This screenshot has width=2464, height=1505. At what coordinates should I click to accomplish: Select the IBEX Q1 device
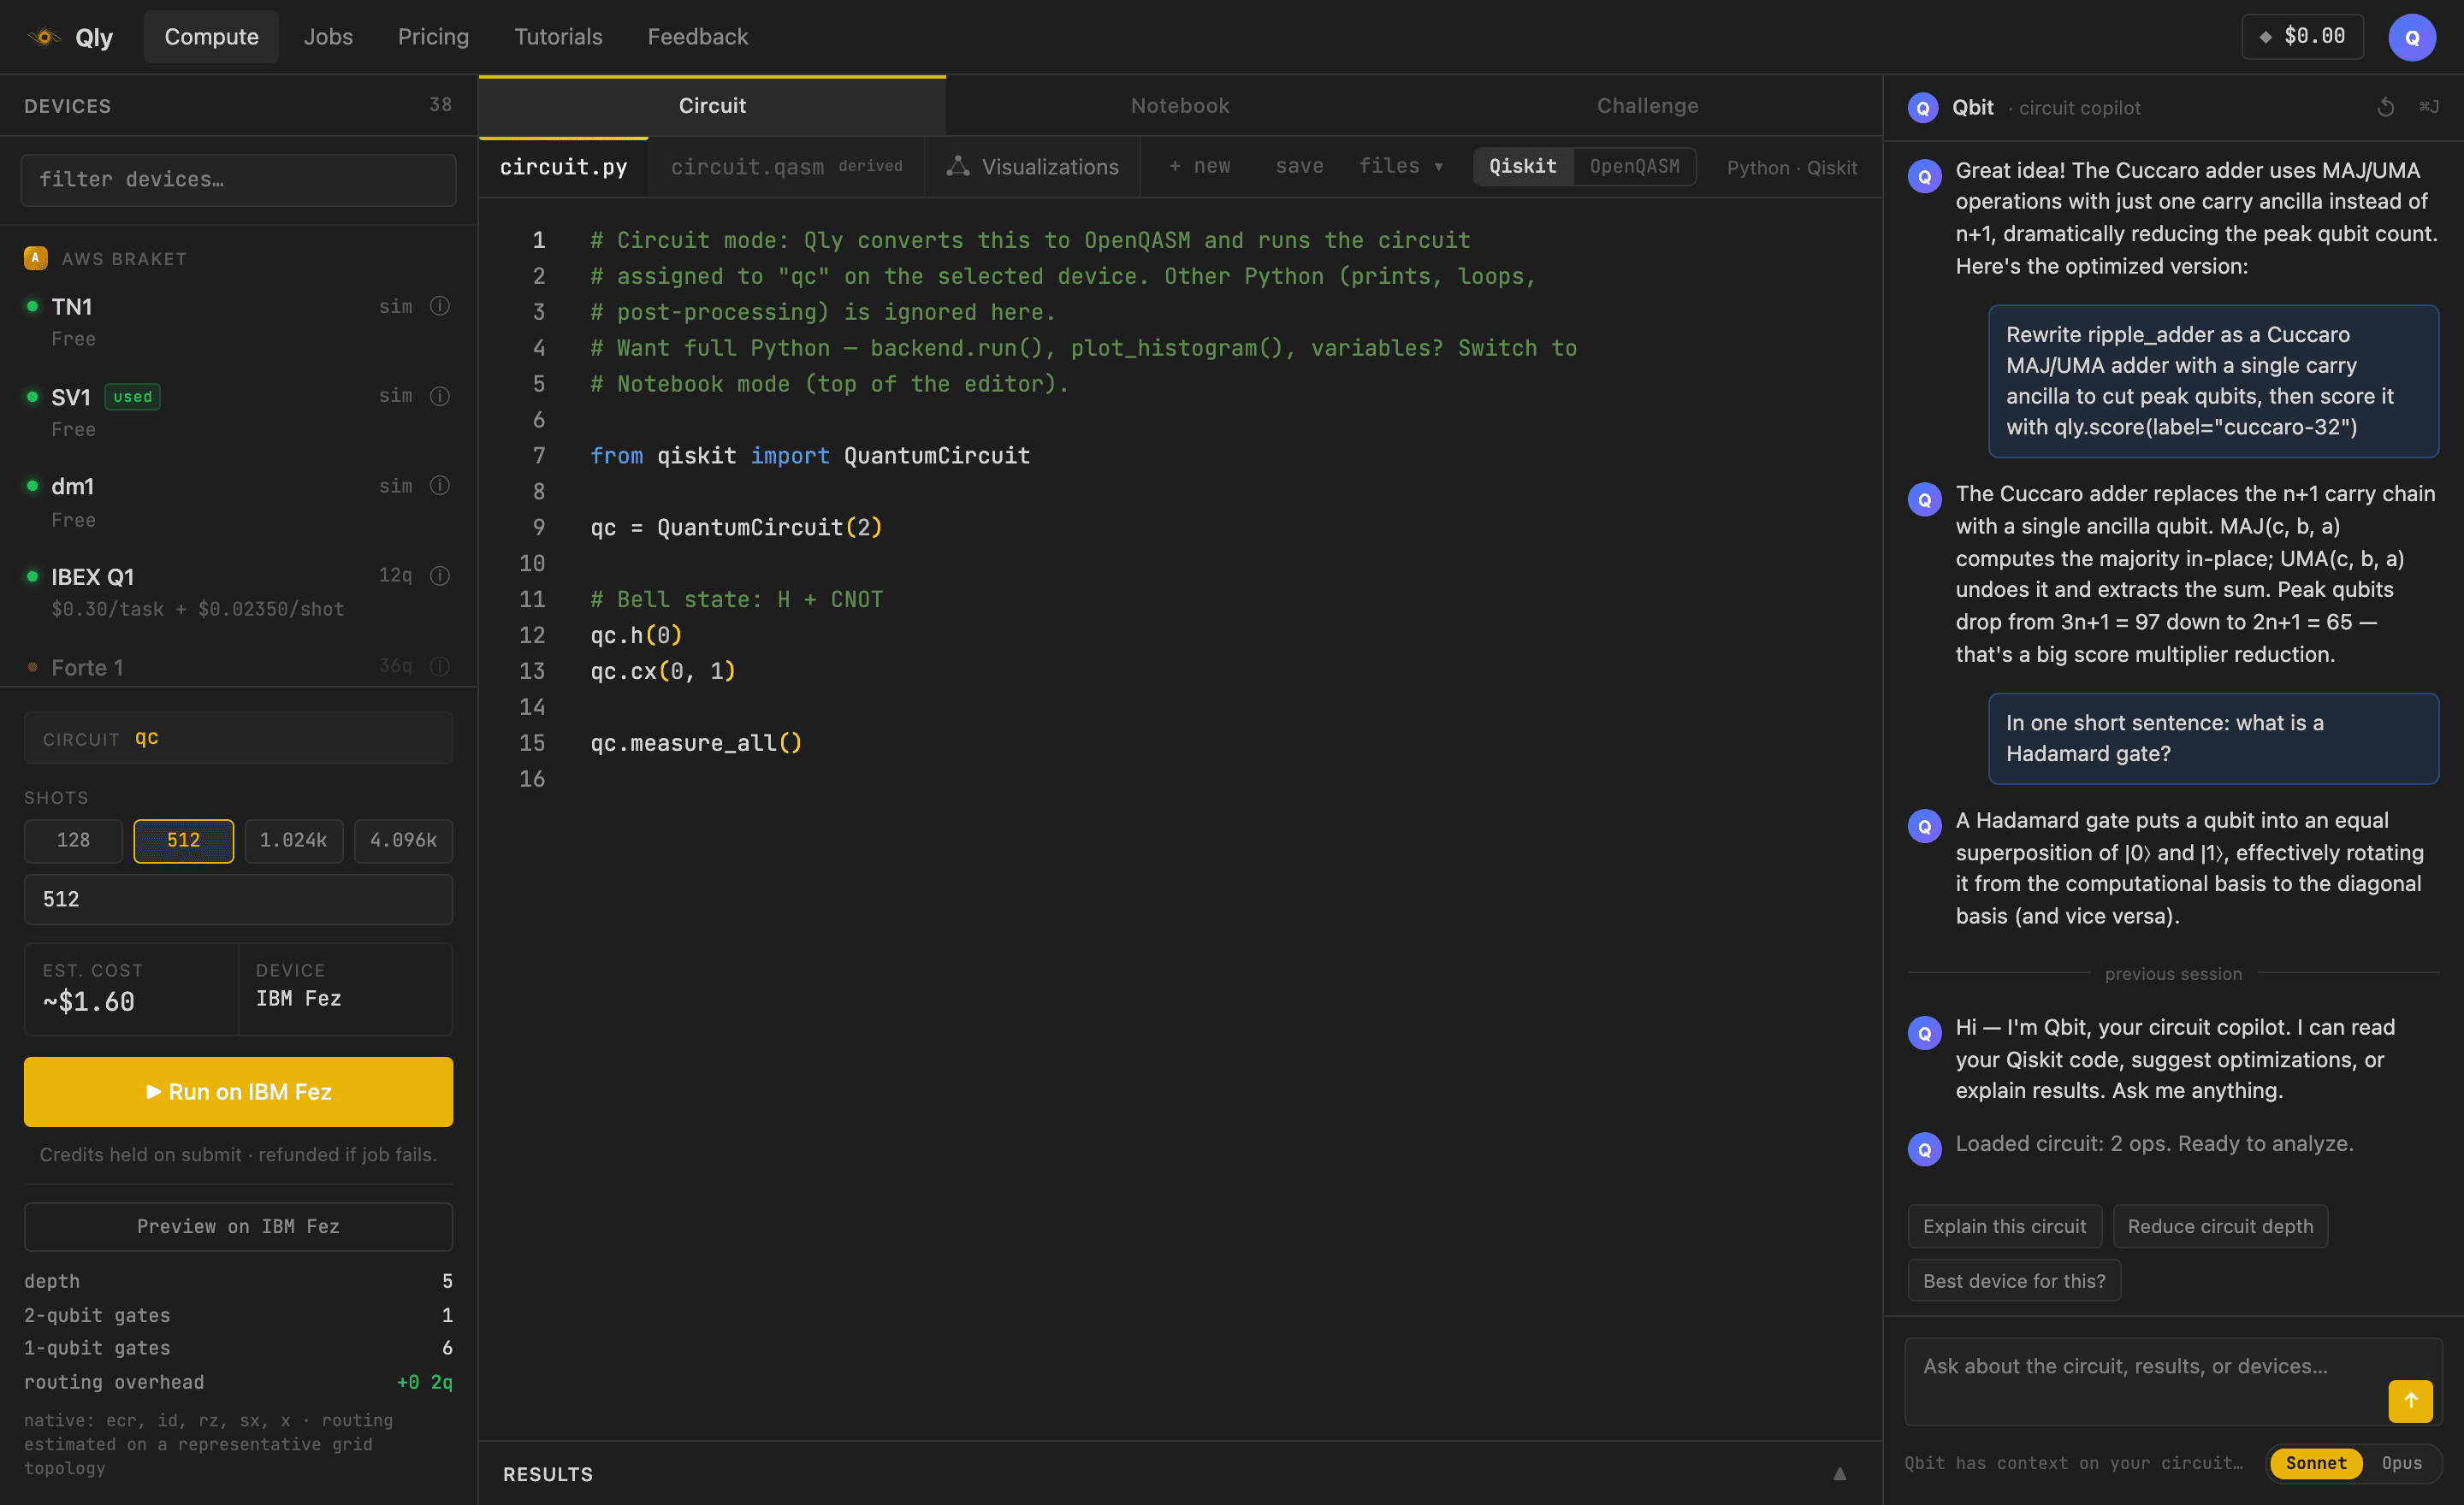238,592
